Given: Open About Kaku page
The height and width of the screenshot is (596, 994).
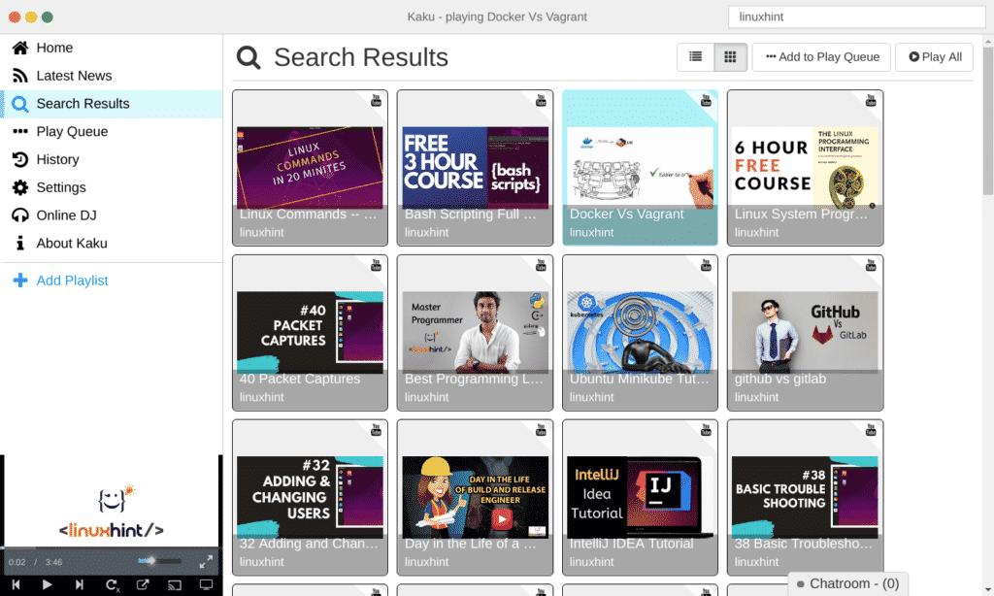Looking at the screenshot, I should point(111,243).
